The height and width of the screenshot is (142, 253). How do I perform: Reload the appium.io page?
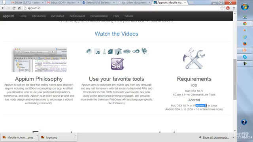14,8
